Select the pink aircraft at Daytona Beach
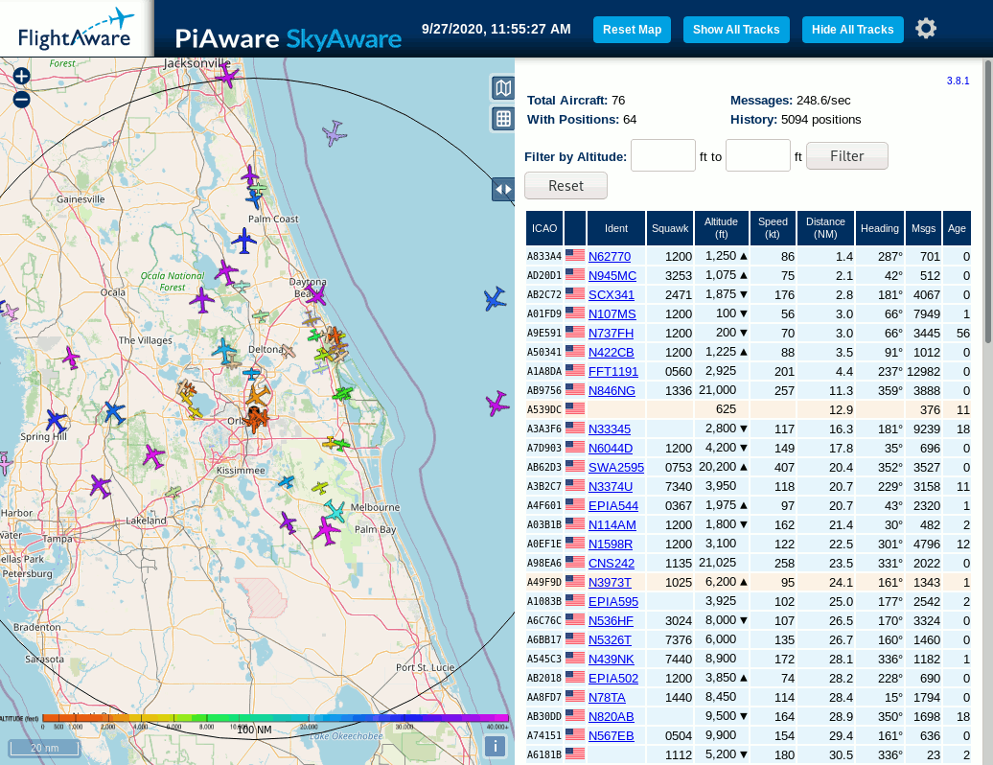The height and width of the screenshot is (765, 993). [314, 294]
